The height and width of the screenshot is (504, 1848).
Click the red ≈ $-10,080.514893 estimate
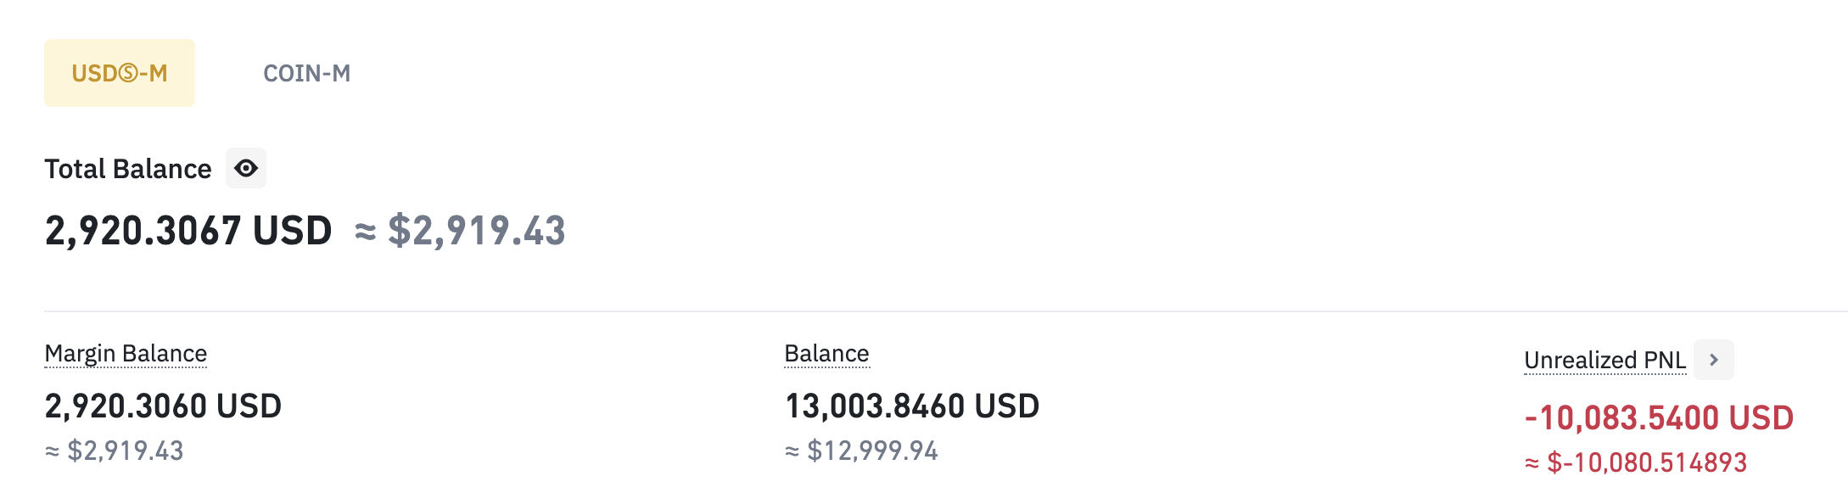pos(1636,462)
